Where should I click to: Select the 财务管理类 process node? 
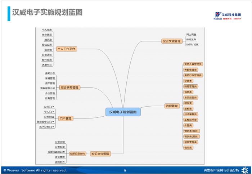(190, 86)
